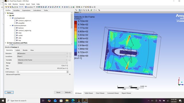
Task: Open the Domains dropdown
Action: point(43,54)
